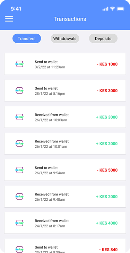Tap the battery status icon
The width and height of the screenshot is (130, 253).
click(121, 9)
